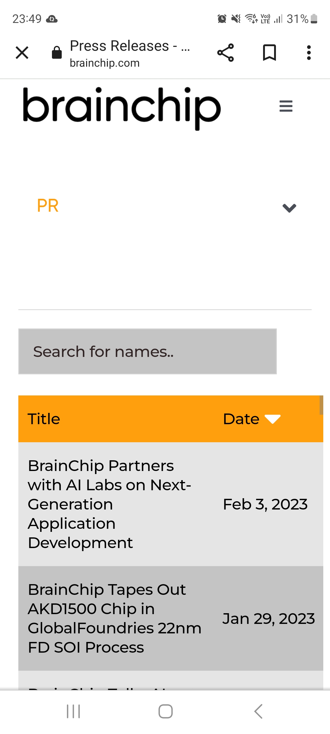This screenshot has width=330, height=734.
Task: Open the hamburger navigation menu
Action: (x=286, y=106)
